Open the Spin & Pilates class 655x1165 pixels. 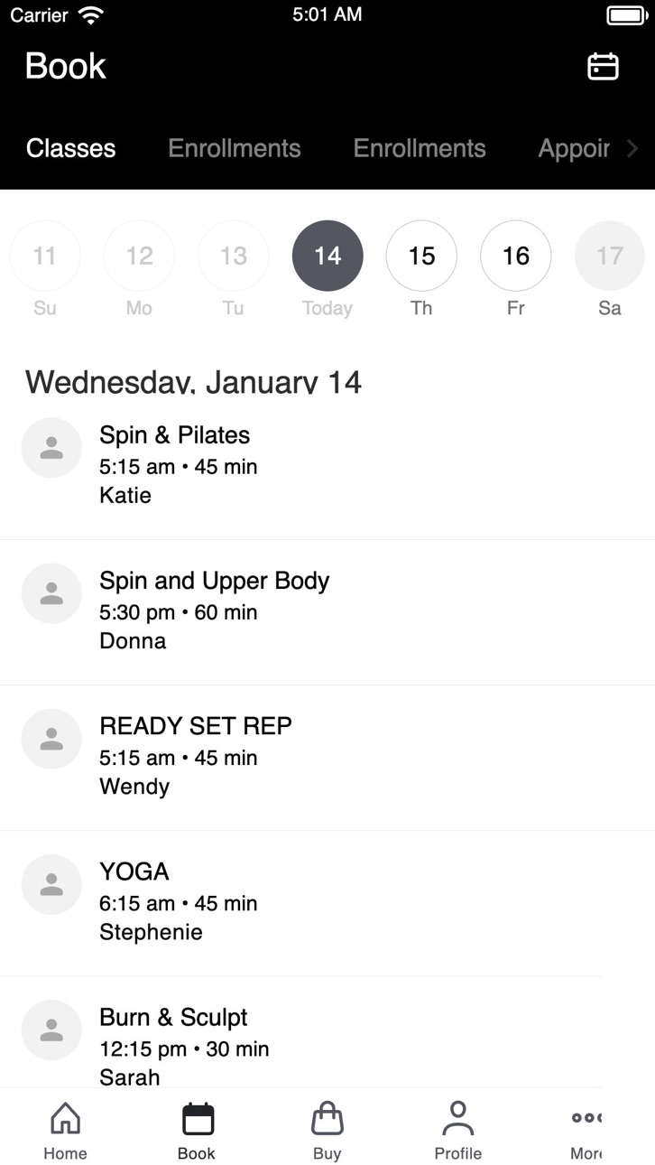(327, 465)
